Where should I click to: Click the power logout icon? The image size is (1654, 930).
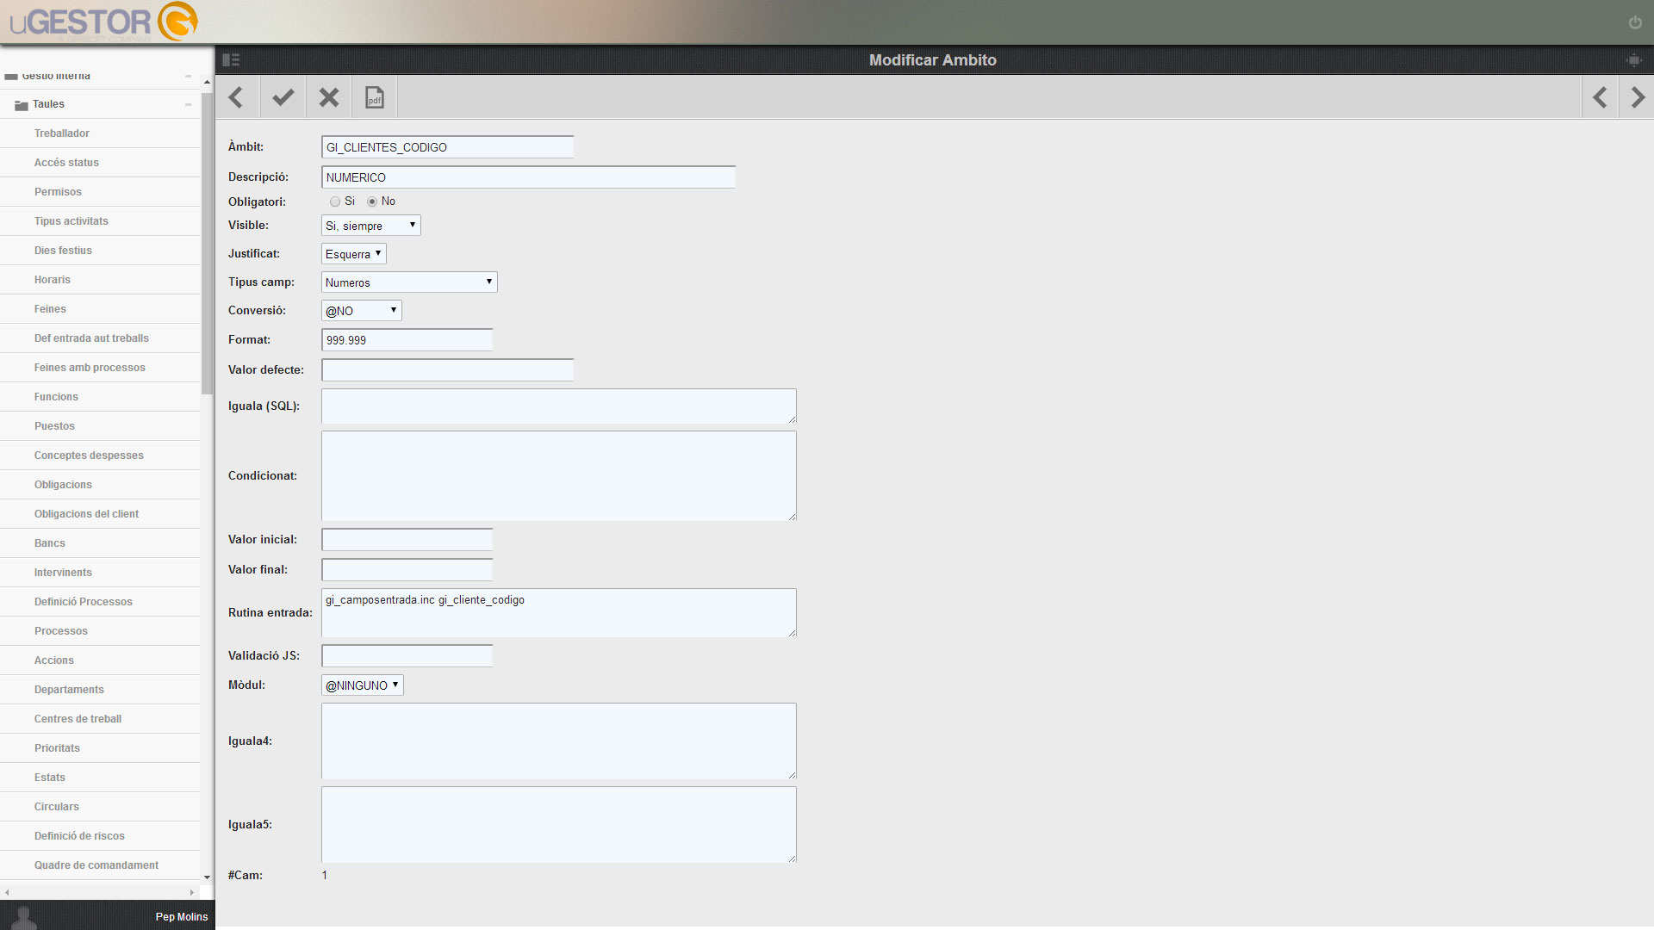(1635, 22)
